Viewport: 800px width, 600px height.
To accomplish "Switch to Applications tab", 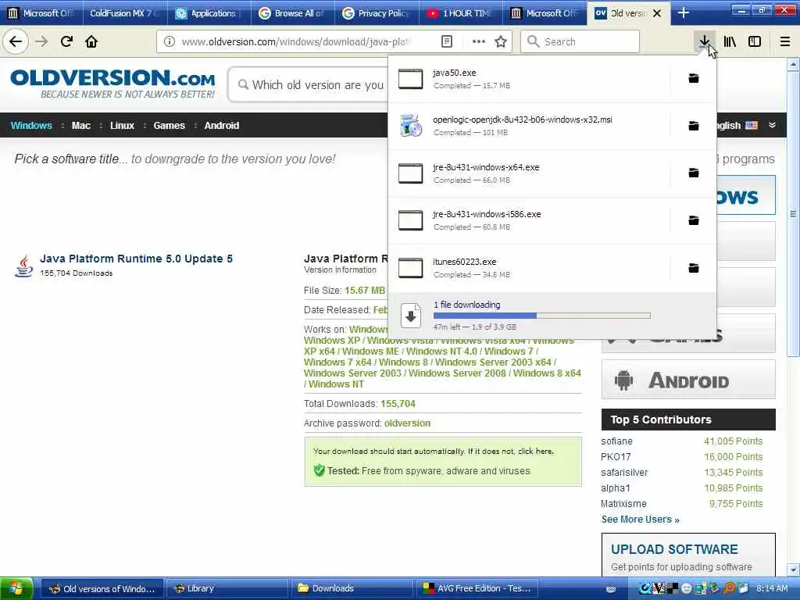I will coord(209,13).
